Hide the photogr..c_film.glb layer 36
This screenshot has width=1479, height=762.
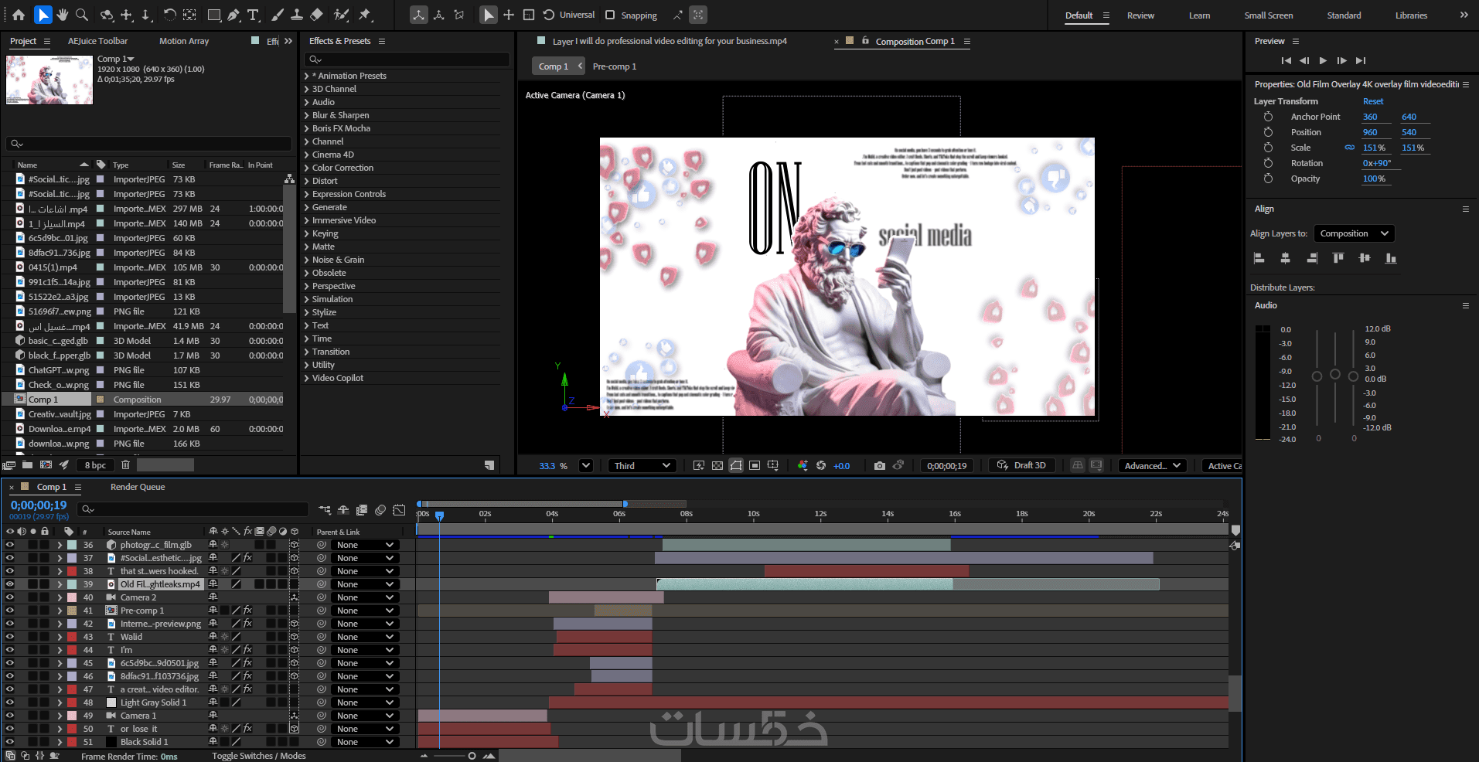[10, 545]
